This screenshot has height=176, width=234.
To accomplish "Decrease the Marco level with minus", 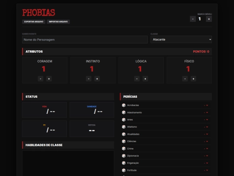I will (x=193, y=19).
